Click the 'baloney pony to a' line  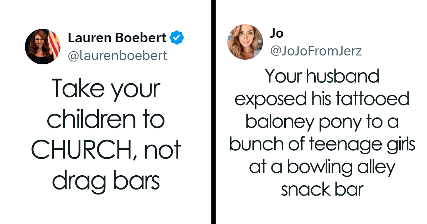[x=322, y=122]
